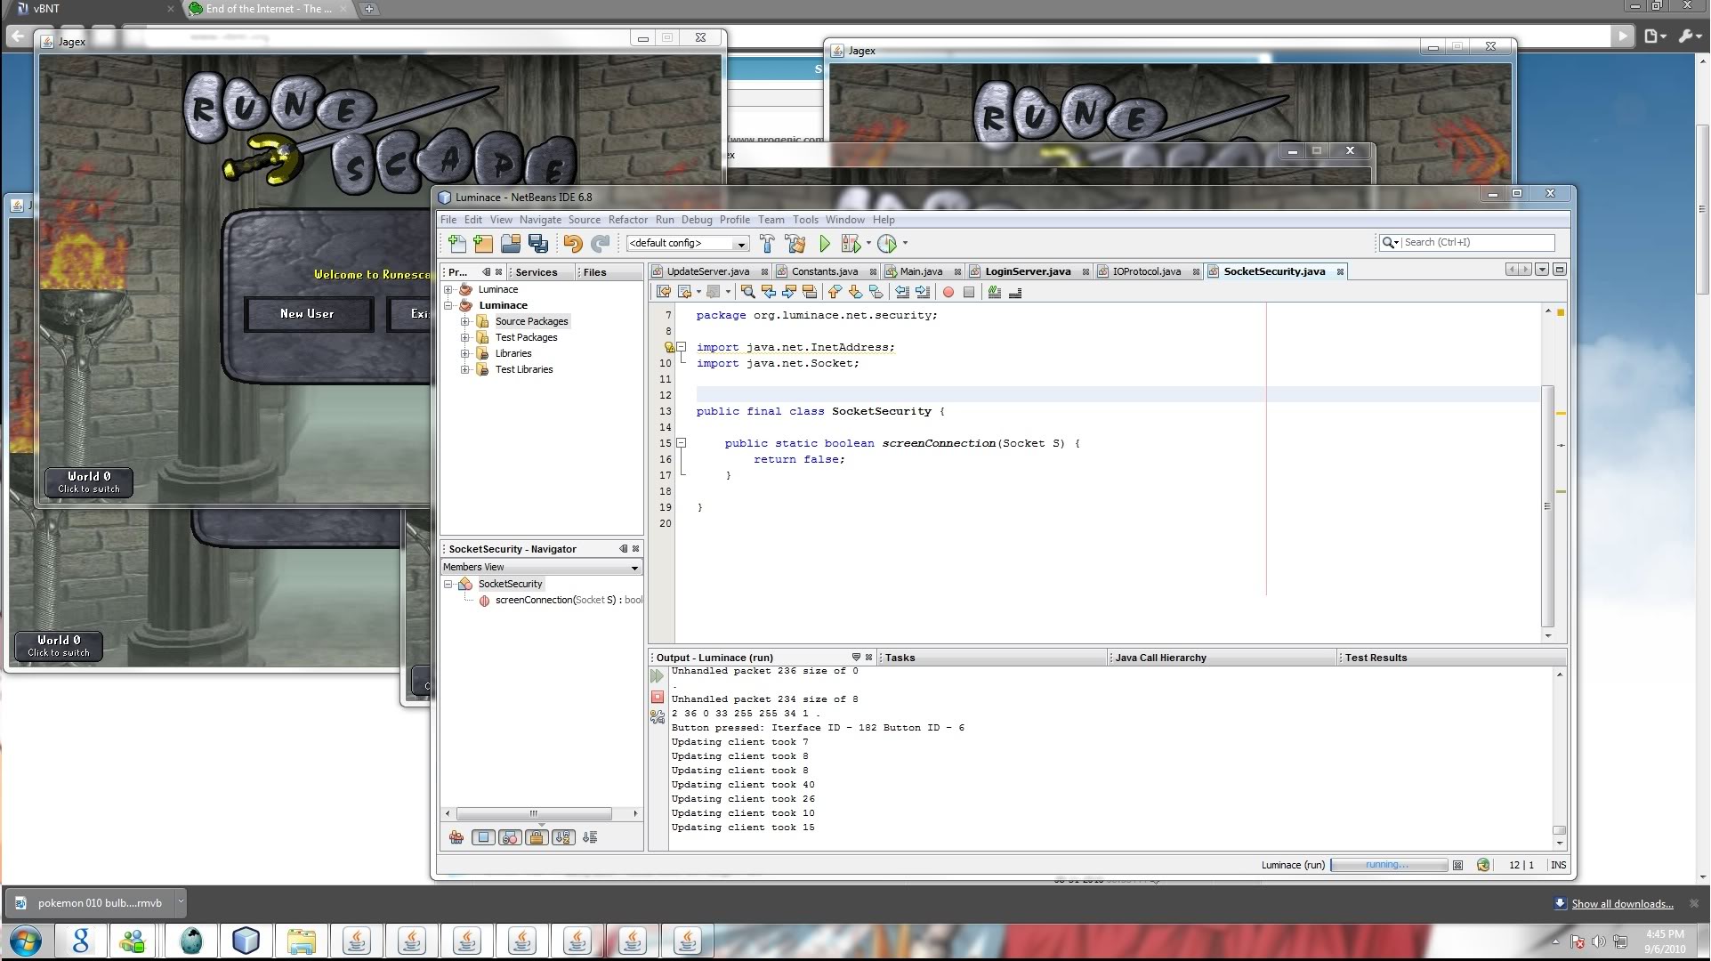
Task: Click the Build Main Project hammer icon
Action: pos(767,243)
